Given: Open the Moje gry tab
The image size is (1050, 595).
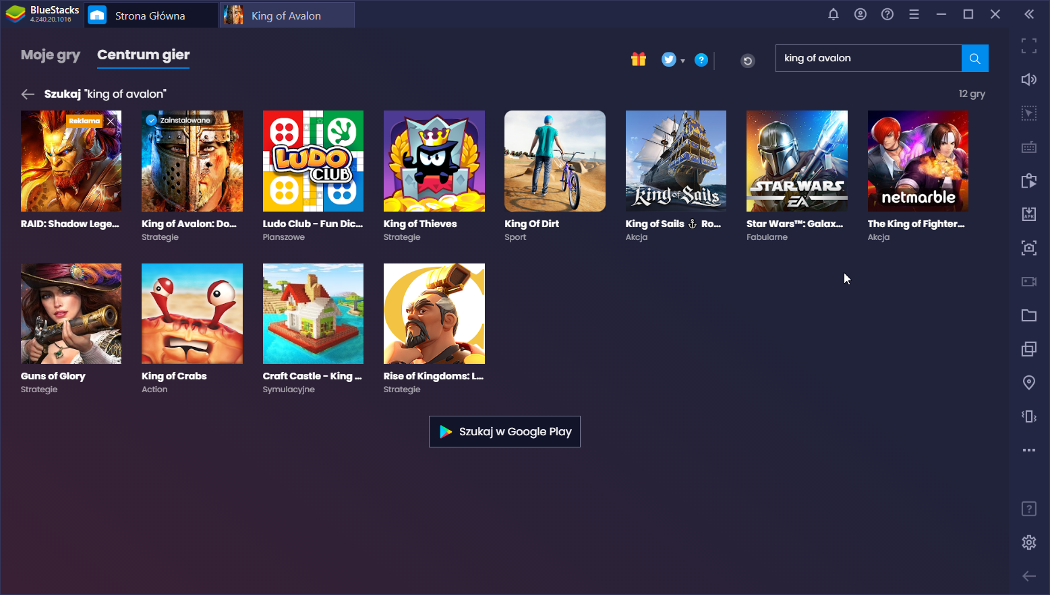Looking at the screenshot, I should coord(51,55).
